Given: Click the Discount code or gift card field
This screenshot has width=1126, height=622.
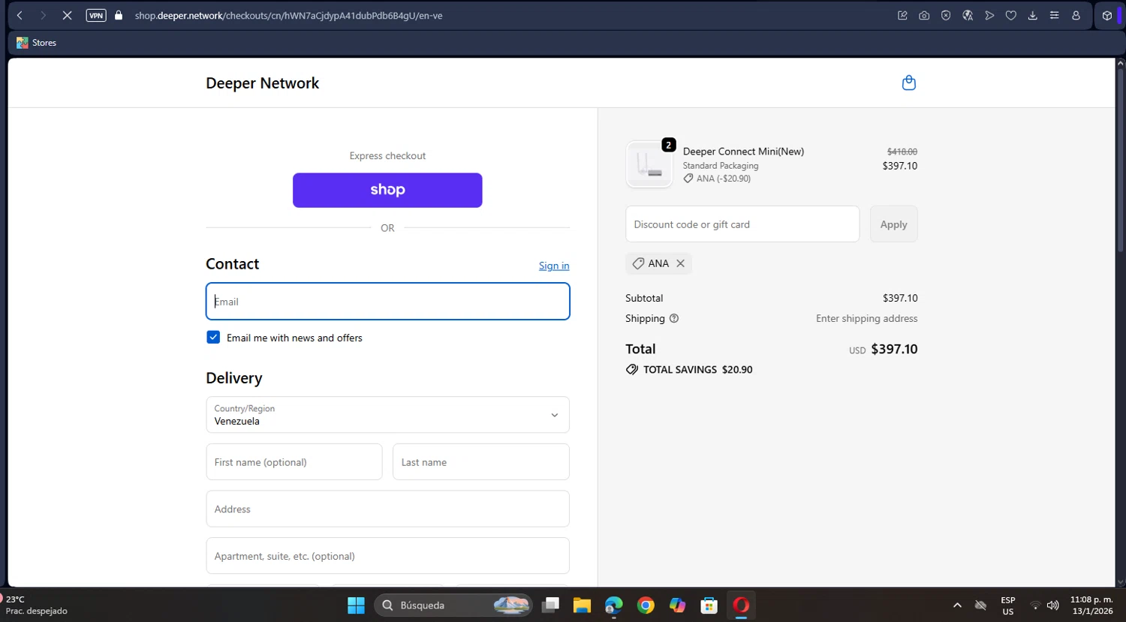Looking at the screenshot, I should [x=742, y=224].
